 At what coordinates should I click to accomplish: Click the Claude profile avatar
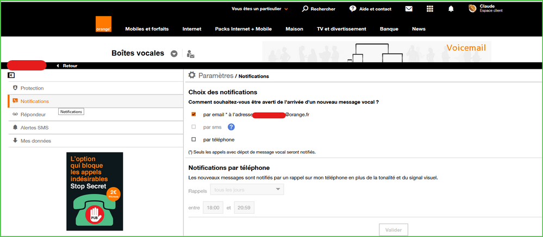(473, 8)
